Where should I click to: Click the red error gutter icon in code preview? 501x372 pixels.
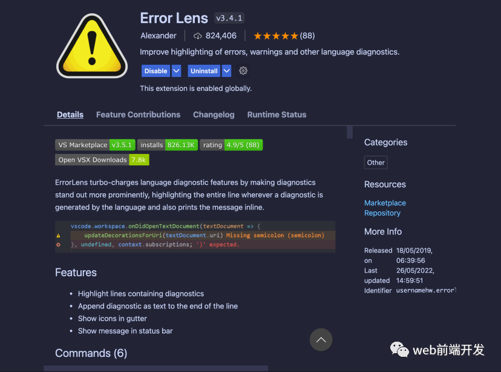pyautogui.click(x=59, y=245)
